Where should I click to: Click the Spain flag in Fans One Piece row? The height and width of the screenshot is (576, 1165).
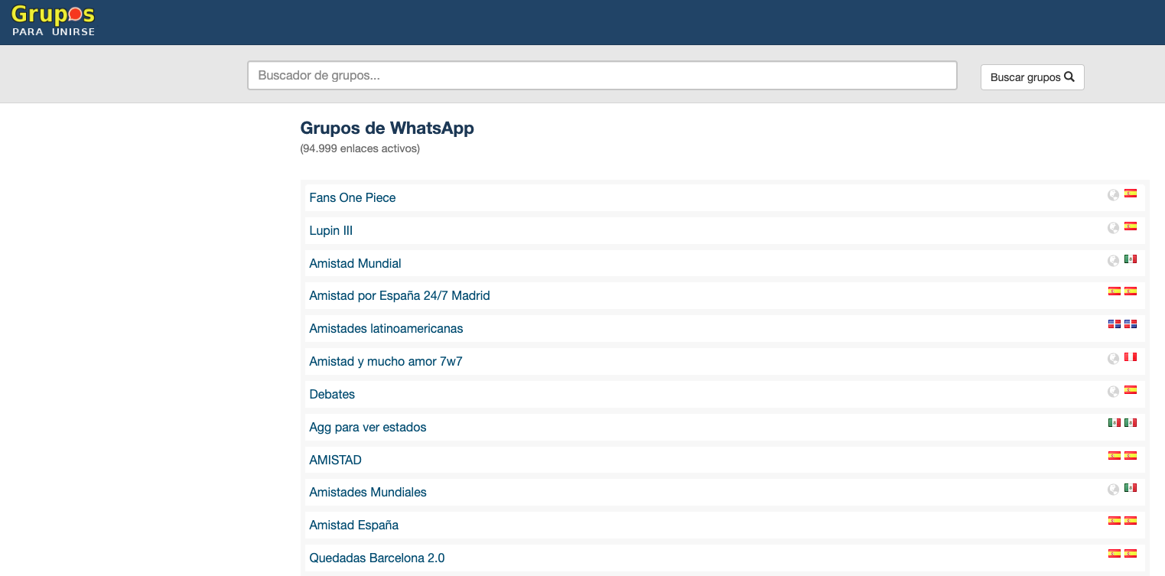1131,194
